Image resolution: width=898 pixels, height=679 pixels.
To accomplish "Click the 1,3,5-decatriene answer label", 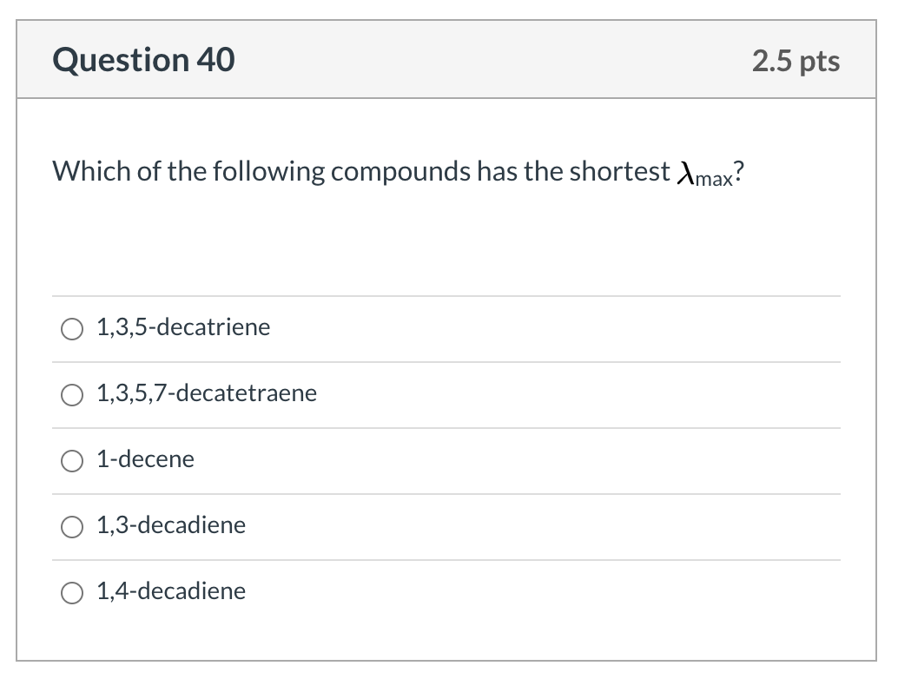I will pyautogui.click(x=183, y=327).
